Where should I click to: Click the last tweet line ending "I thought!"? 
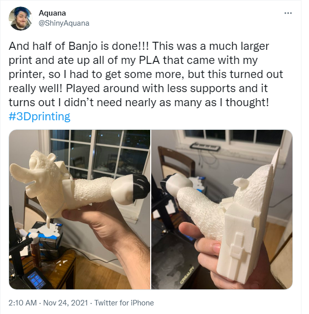pos(139,103)
